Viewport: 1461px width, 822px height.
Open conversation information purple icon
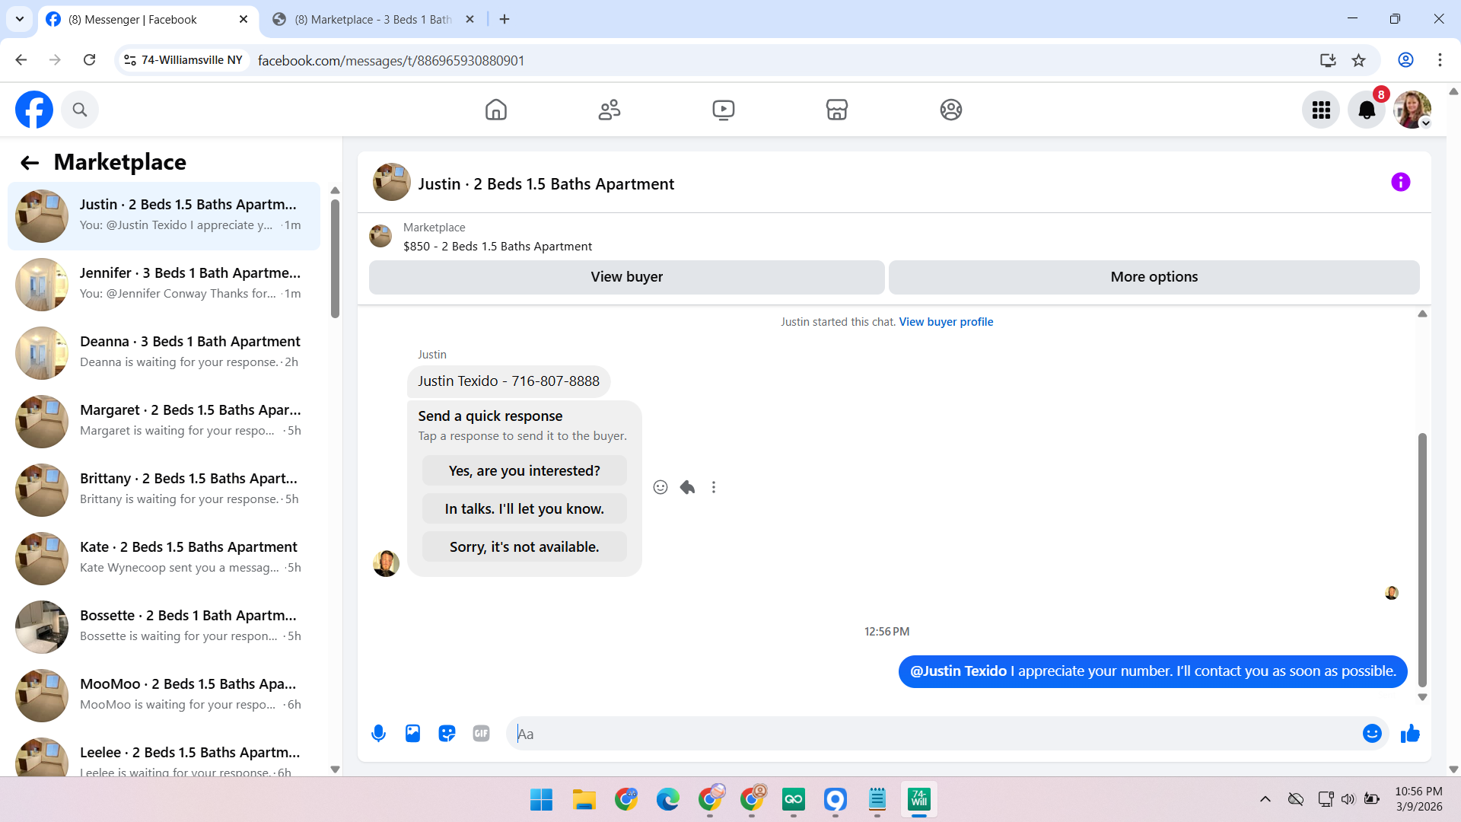(1400, 183)
